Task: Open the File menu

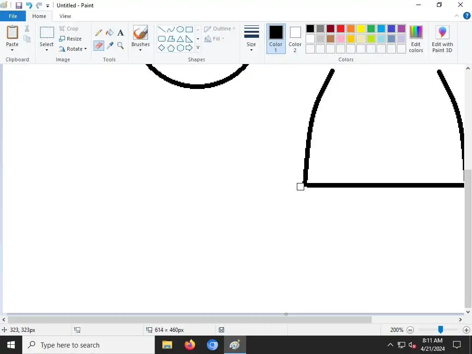Action: point(13,16)
